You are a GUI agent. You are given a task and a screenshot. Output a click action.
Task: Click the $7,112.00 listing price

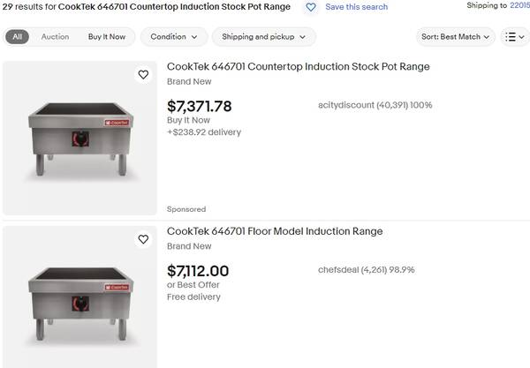198,271
